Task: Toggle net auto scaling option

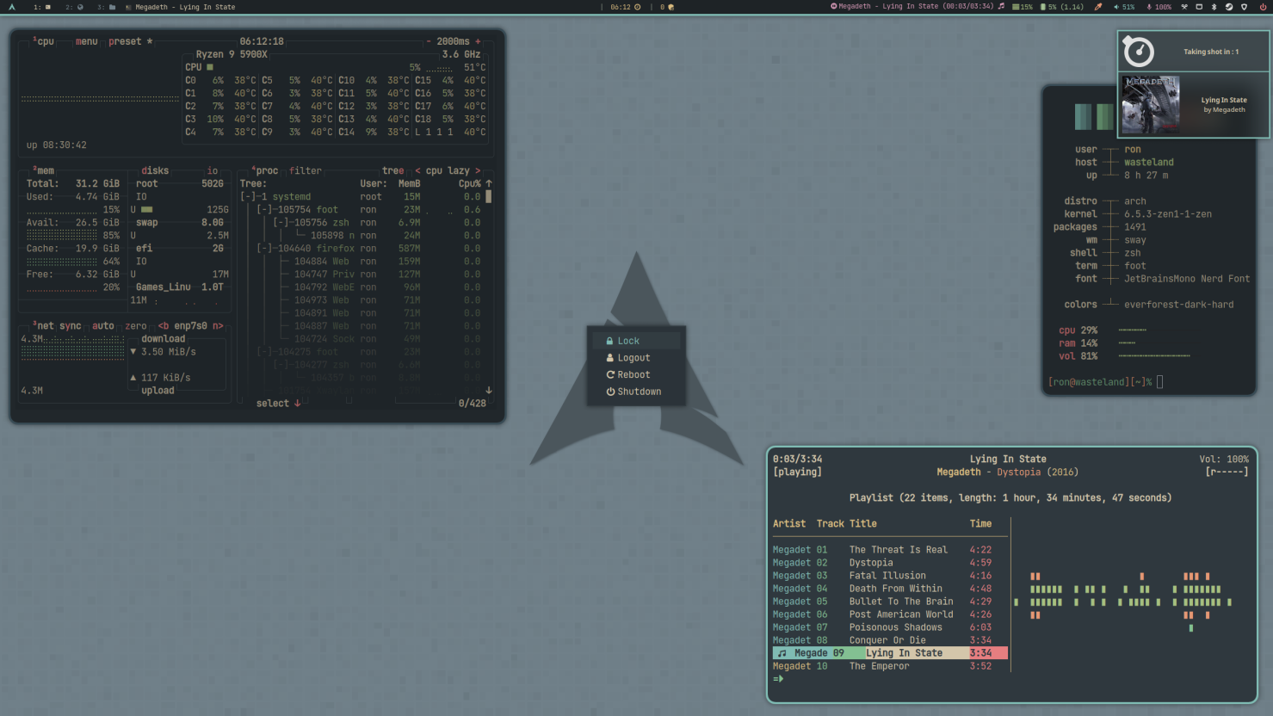Action: tap(103, 325)
